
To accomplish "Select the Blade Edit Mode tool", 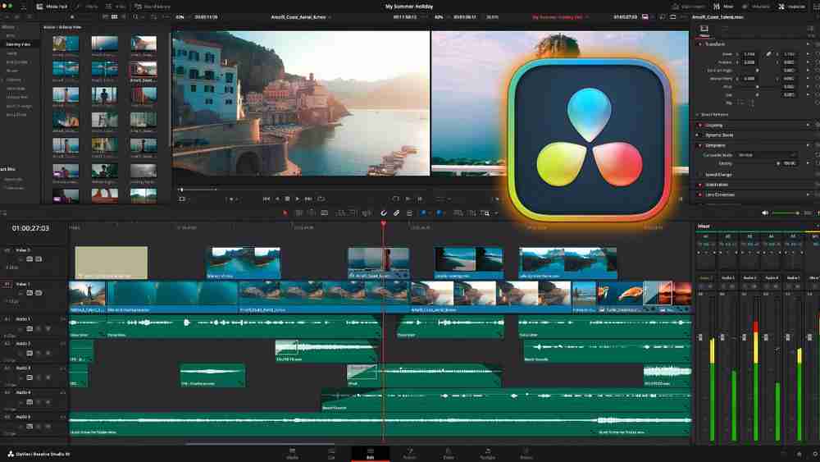I will [324, 213].
